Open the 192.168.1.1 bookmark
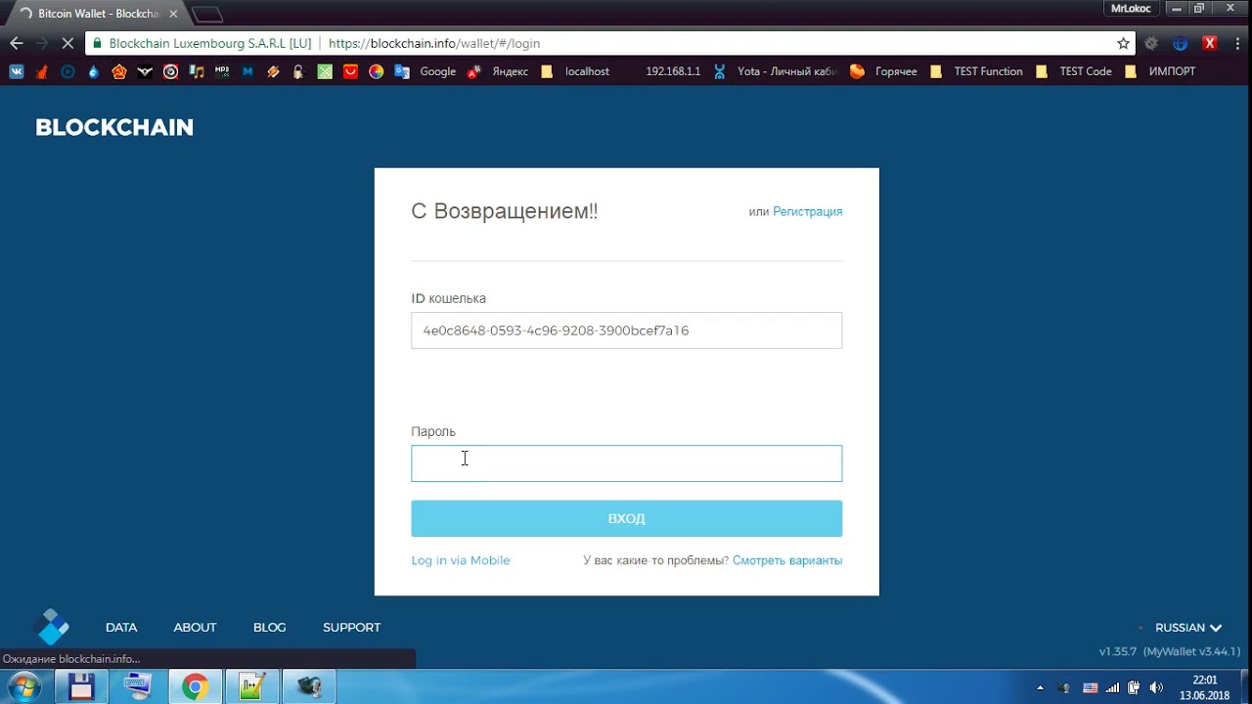This screenshot has height=704, width=1252. [673, 71]
